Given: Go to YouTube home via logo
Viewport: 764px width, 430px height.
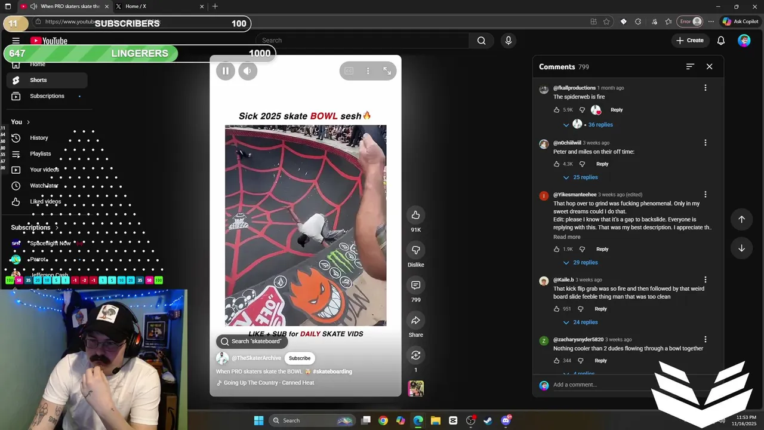Looking at the screenshot, I should (x=49, y=41).
